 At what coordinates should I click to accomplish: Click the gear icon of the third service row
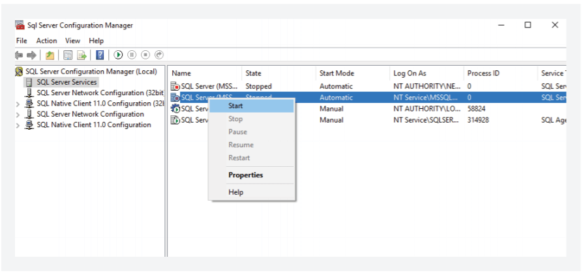[175, 109]
